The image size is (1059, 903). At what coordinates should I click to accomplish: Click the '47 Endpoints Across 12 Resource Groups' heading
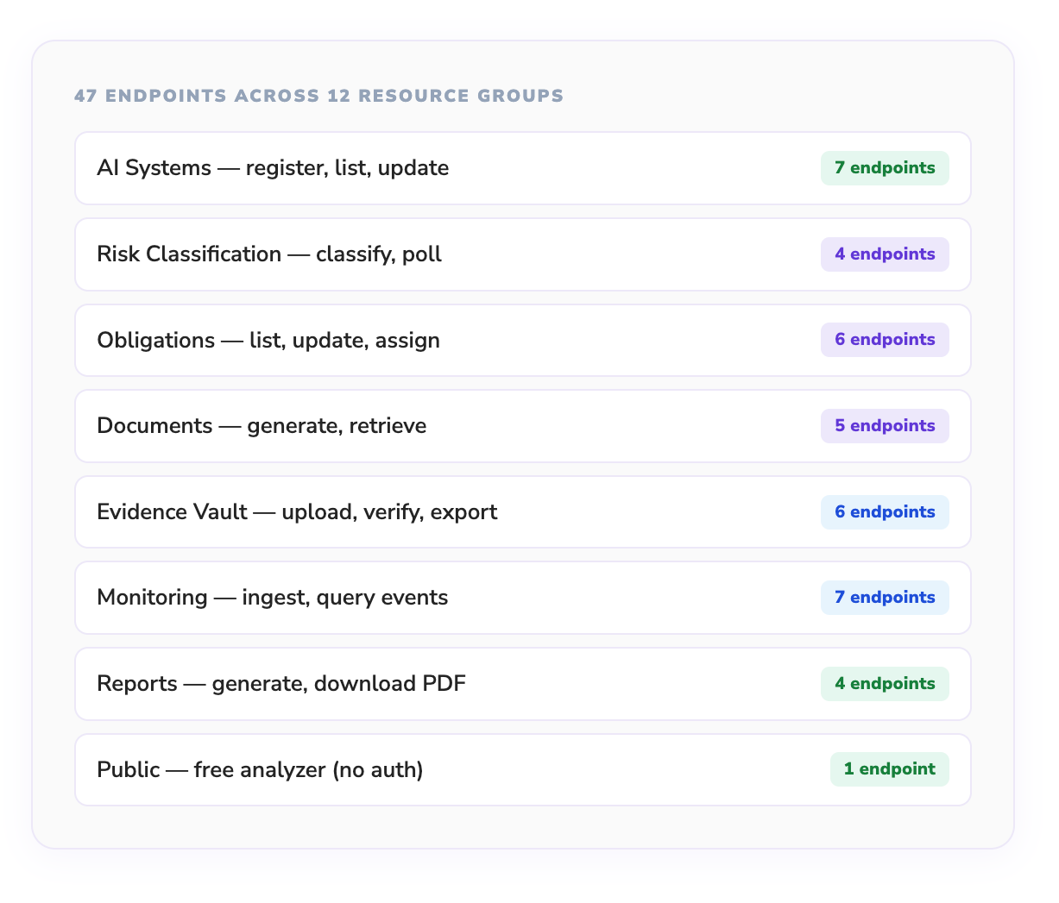coord(318,96)
